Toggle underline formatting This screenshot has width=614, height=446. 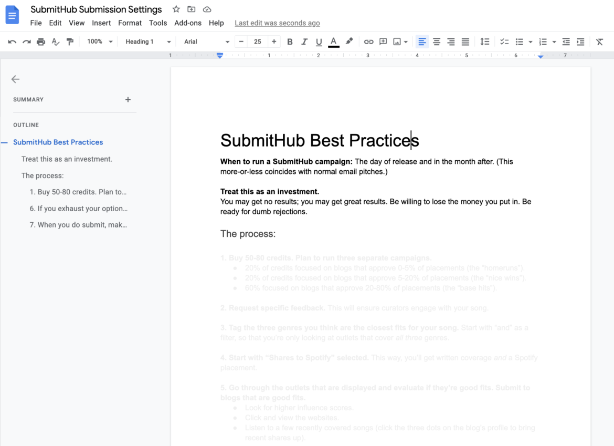[x=319, y=42]
